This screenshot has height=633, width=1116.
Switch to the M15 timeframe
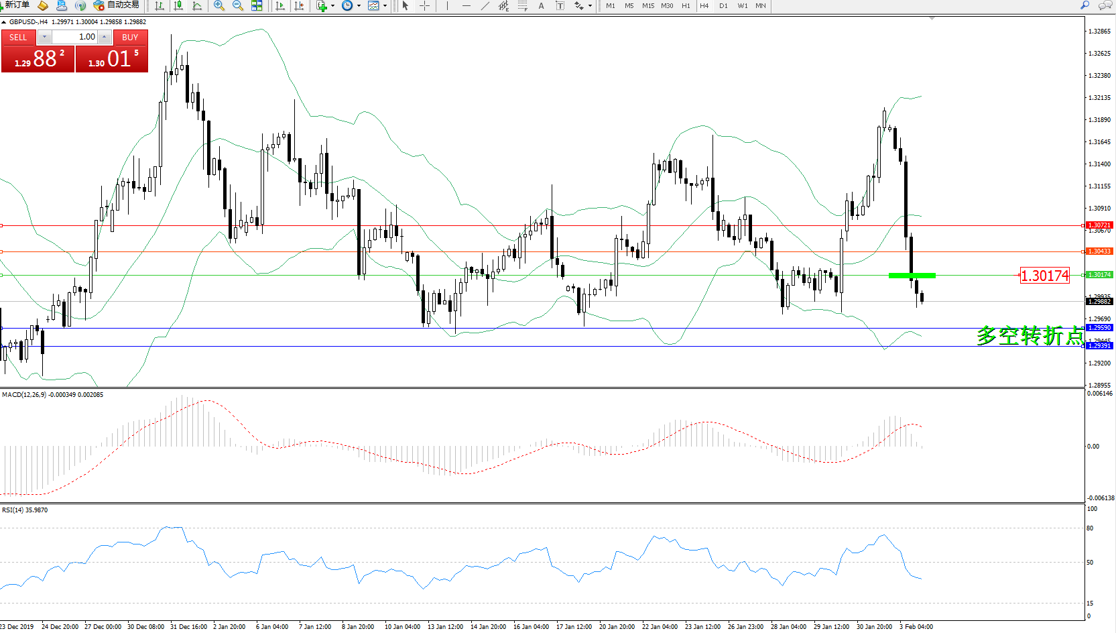click(x=647, y=5)
